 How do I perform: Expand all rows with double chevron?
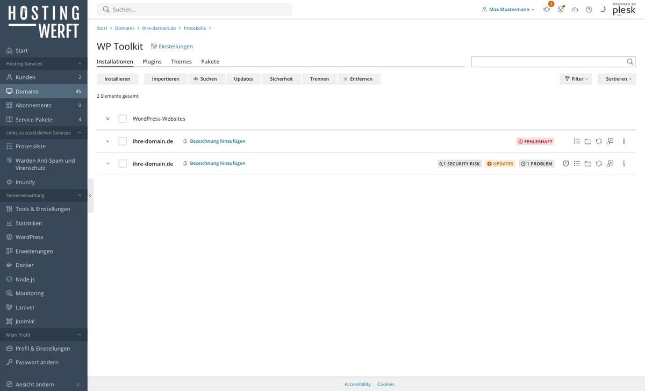point(107,119)
